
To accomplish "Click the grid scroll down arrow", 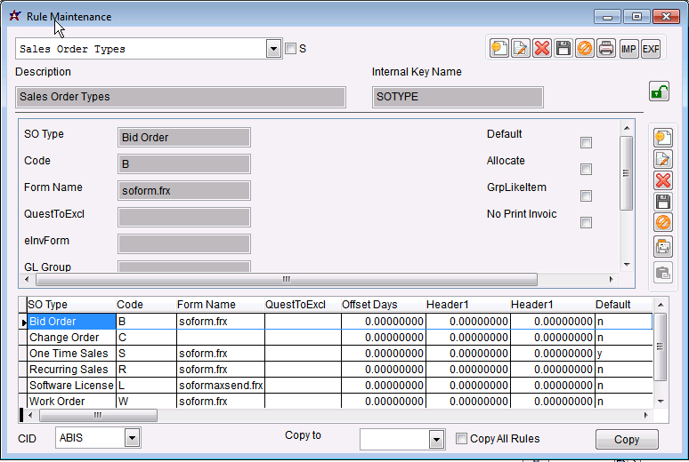I will pyautogui.click(x=661, y=402).
